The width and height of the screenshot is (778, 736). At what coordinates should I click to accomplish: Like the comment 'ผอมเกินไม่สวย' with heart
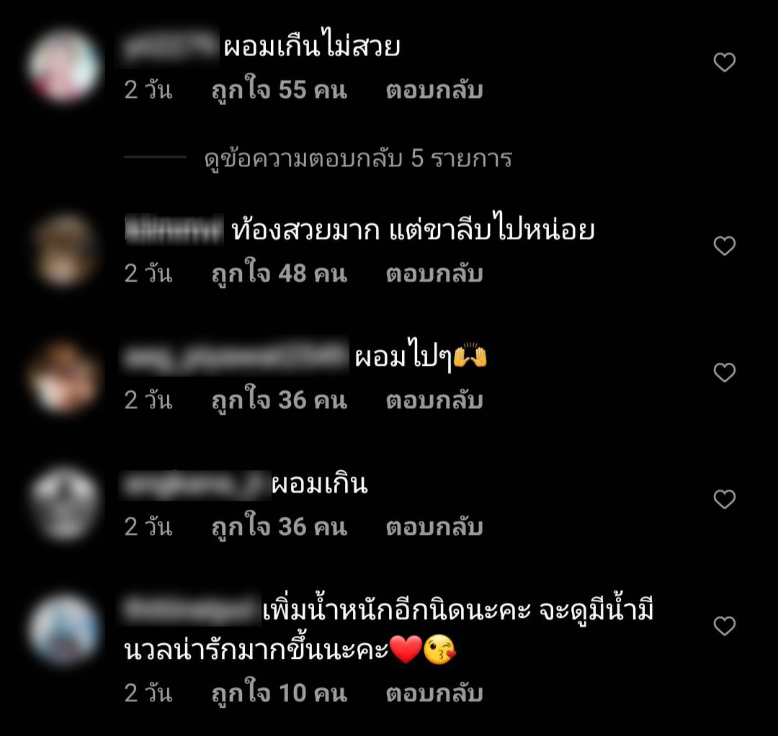click(x=725, y=63)
